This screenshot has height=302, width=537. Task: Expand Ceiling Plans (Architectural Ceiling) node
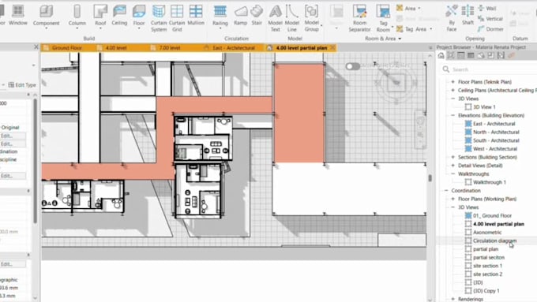tap(453, 91)
